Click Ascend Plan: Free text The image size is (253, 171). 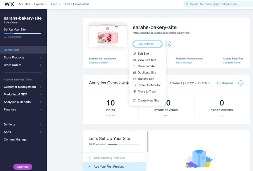233,59
